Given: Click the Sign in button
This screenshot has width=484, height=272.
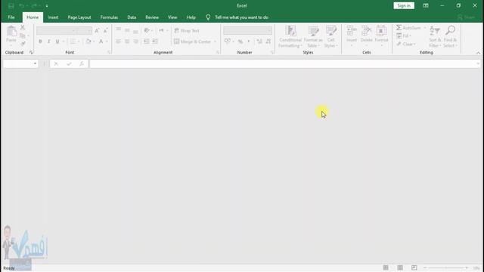Looking at the screenshot, I should click(x=404, y=5).
